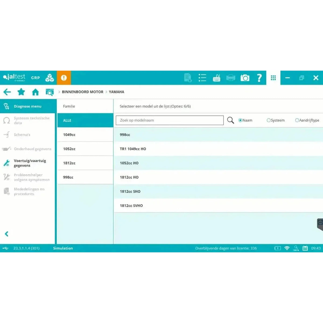Select the Aandrijftype radio option
Screen dimensions: 323x323
pyautogui.click(x=307, y=120)
